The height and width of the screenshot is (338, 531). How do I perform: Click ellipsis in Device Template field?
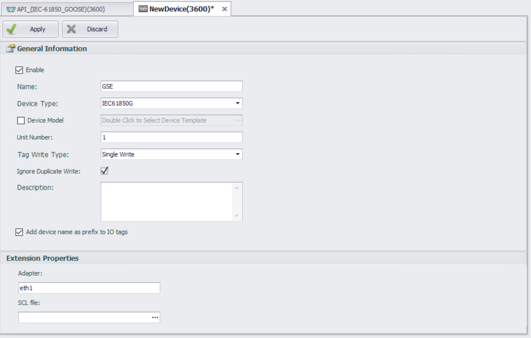coord(237,120)
